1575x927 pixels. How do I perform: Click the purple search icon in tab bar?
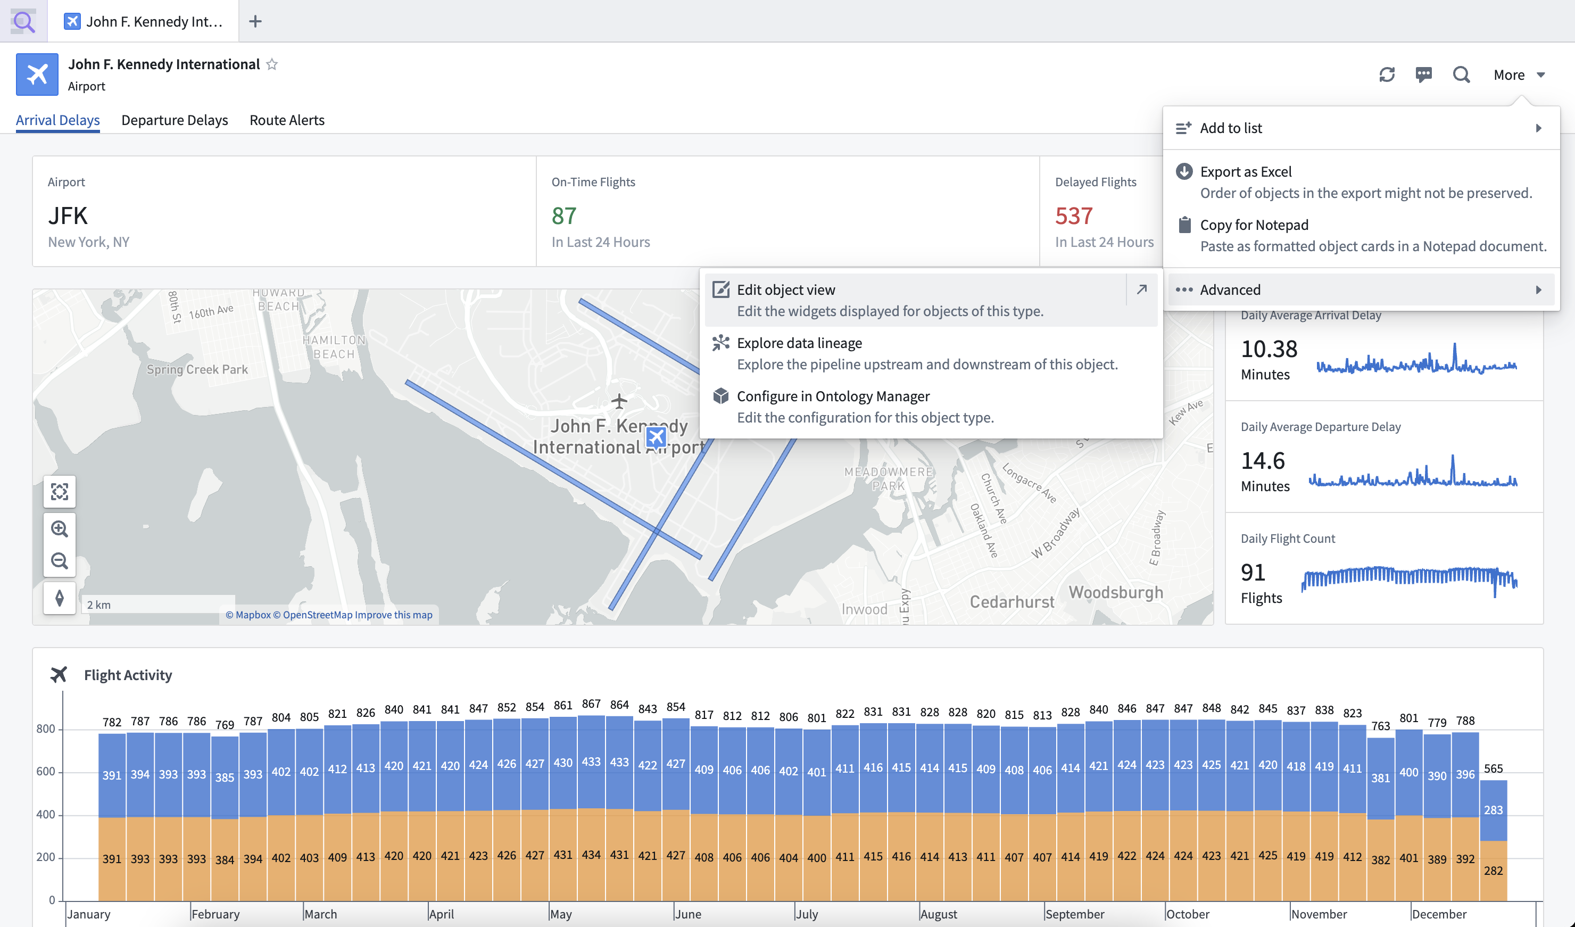(24, 21)
